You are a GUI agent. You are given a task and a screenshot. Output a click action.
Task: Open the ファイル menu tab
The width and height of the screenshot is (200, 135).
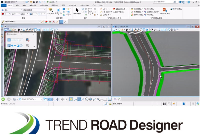(x=3, y=5)
